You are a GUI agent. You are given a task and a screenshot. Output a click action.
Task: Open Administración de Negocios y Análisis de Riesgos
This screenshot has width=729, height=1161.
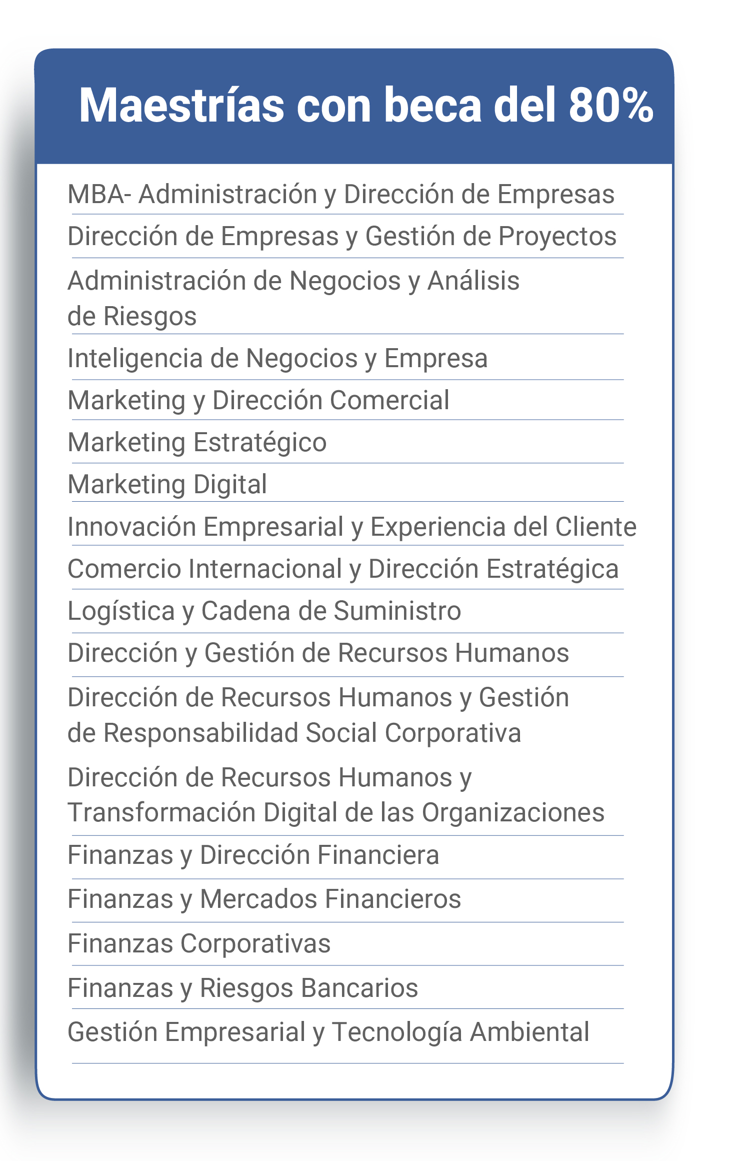pos(293,298)
